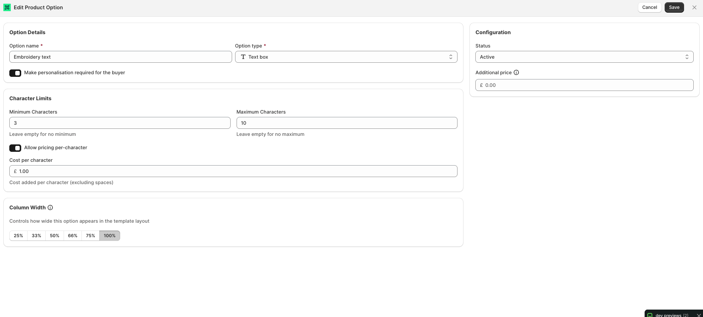
Task: Click the Minimum Characters label
Action: [33, 112]
